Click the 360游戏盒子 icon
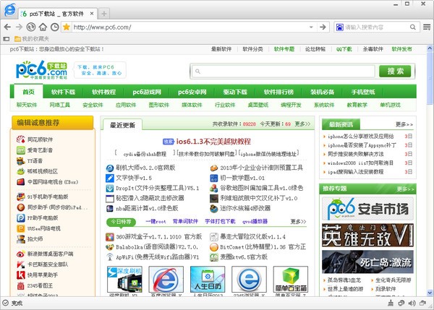Viewport: 434px width, 310px height. [x=110, y=237]
